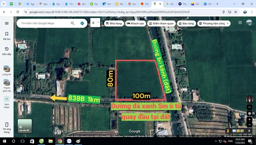Open the Windows Start menu
This screenshot has height=145, width=256.
point(4,141)
